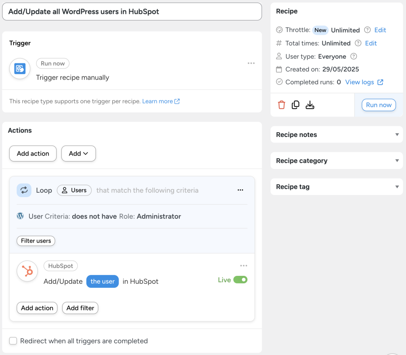Screen dimensions: 406x355
Task: Open the Loop options ellipsis menu
Action: pyautogui.click(x=240, y=190)
